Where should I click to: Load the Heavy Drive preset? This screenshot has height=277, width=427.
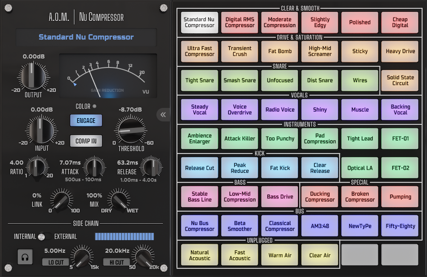(x=400, y=51)
